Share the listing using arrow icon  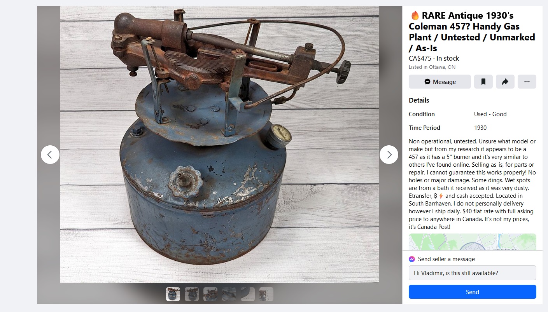coord(505,82)
